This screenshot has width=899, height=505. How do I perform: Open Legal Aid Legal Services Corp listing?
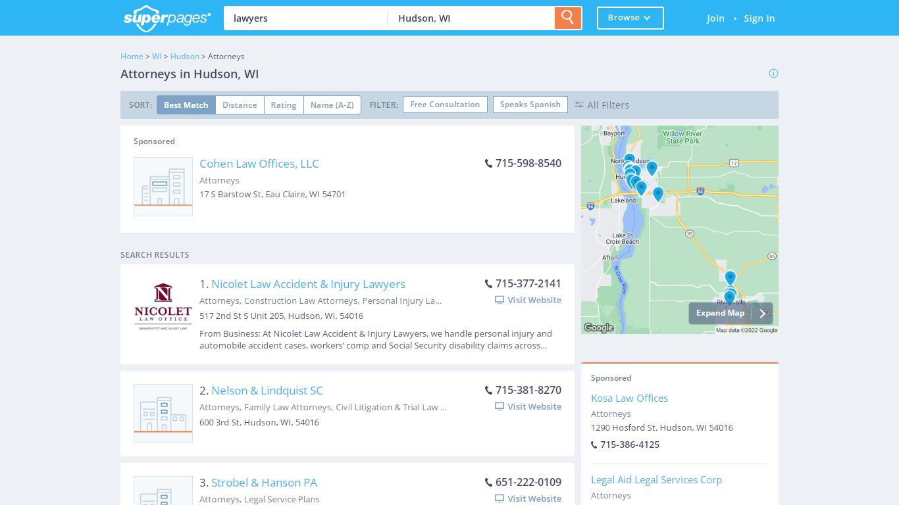[x=656, y=480]
